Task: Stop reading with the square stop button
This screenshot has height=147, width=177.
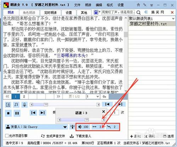Action: pyautogui.click(x=8, y=113)
